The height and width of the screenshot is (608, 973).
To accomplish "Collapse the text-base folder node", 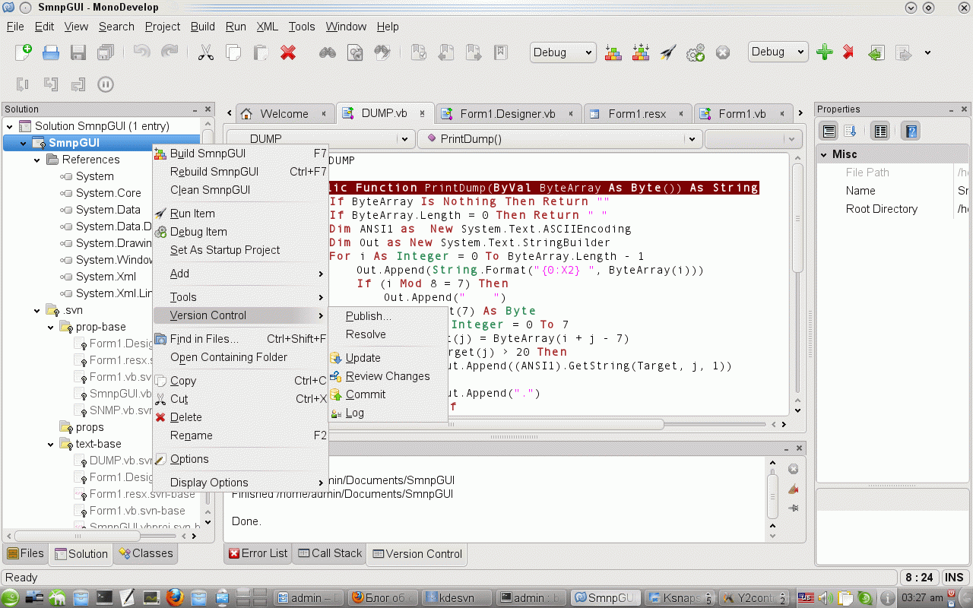I will pos(51,445).
